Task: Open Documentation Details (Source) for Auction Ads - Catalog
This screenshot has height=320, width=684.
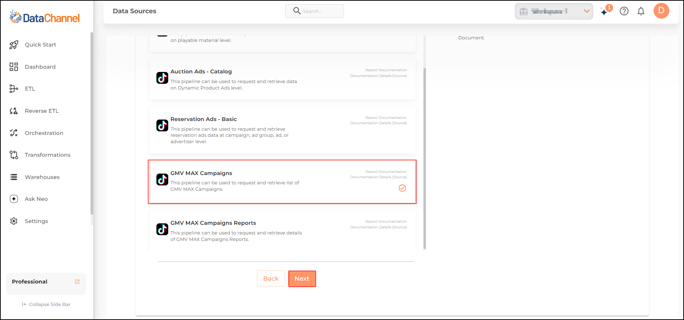Action: (x=378, y=76)
